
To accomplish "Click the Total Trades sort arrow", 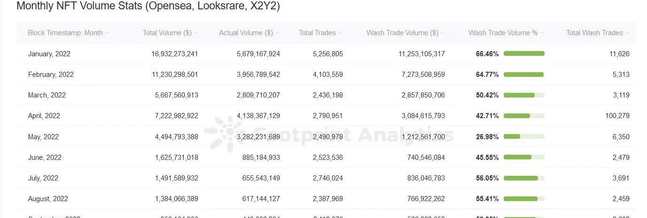I will pos(340,33).
